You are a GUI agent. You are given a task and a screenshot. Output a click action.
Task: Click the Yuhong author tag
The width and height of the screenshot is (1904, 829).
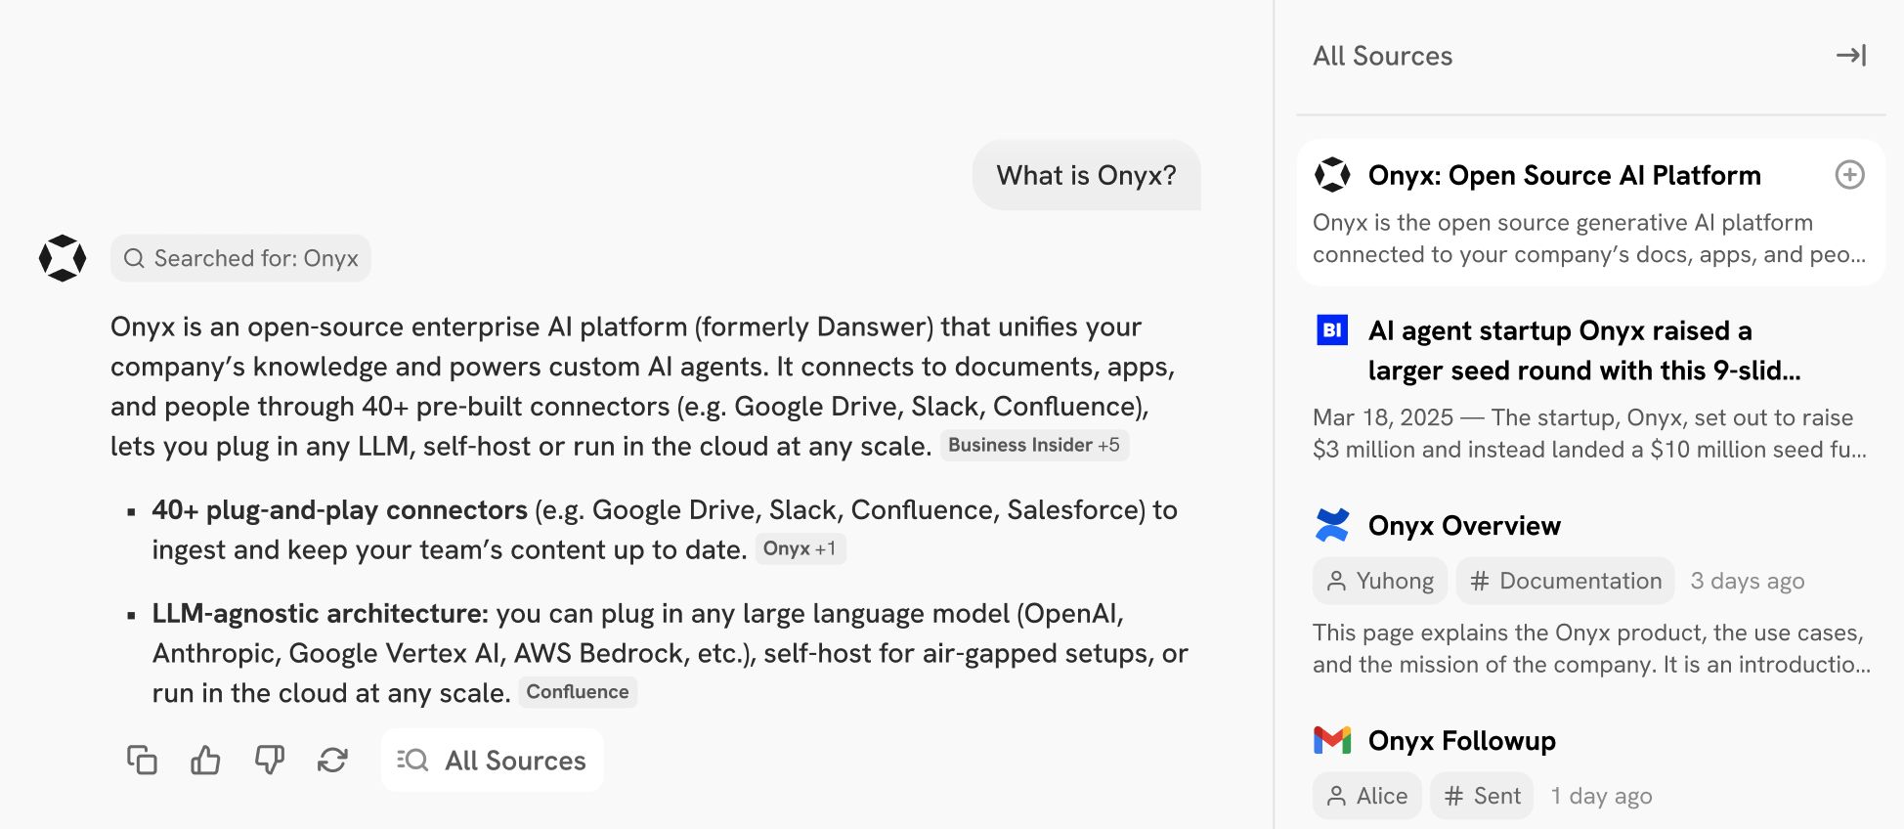1379,581
